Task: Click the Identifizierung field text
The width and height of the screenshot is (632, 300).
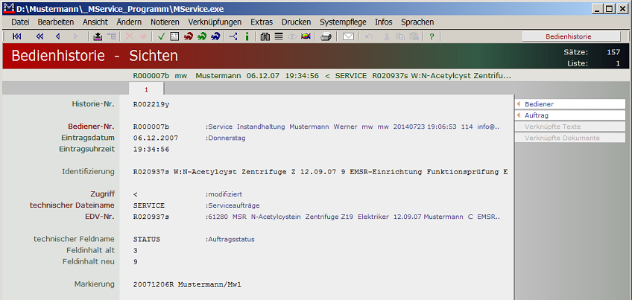Action: (320, 172)
